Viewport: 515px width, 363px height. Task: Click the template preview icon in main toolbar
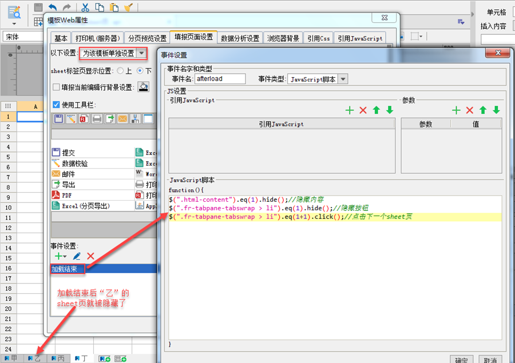(x=14, y=12)
